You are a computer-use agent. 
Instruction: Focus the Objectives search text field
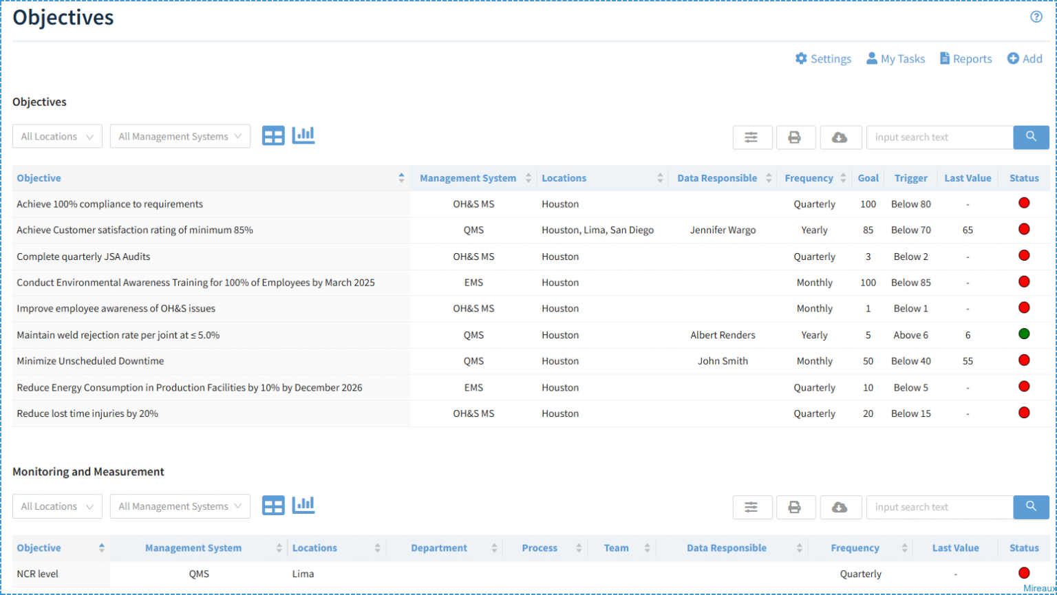tap(939, 138)
